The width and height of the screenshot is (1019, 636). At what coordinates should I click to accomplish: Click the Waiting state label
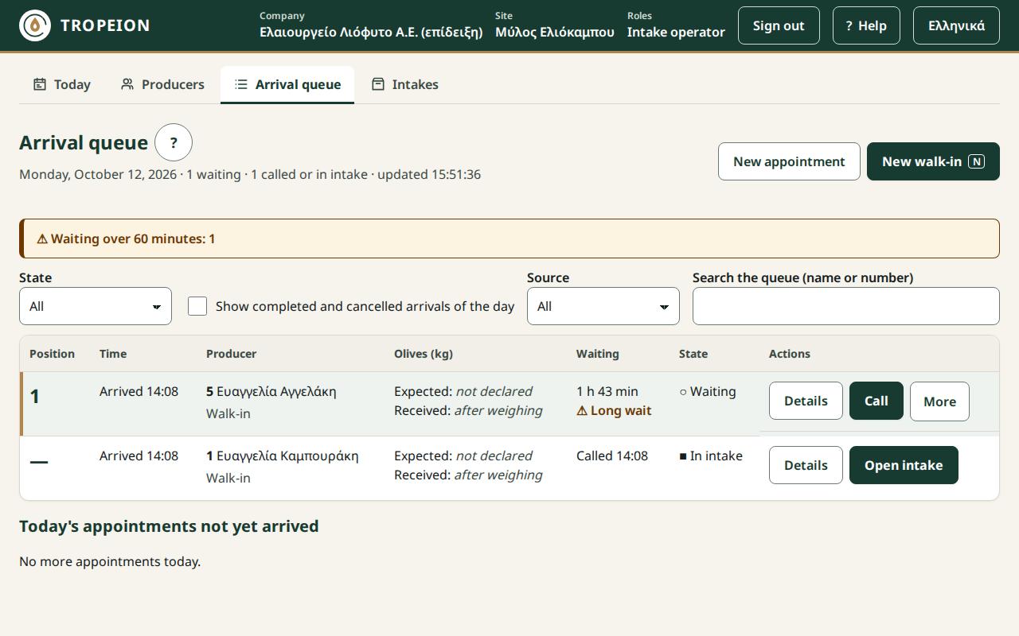click(x=708, y=391)
